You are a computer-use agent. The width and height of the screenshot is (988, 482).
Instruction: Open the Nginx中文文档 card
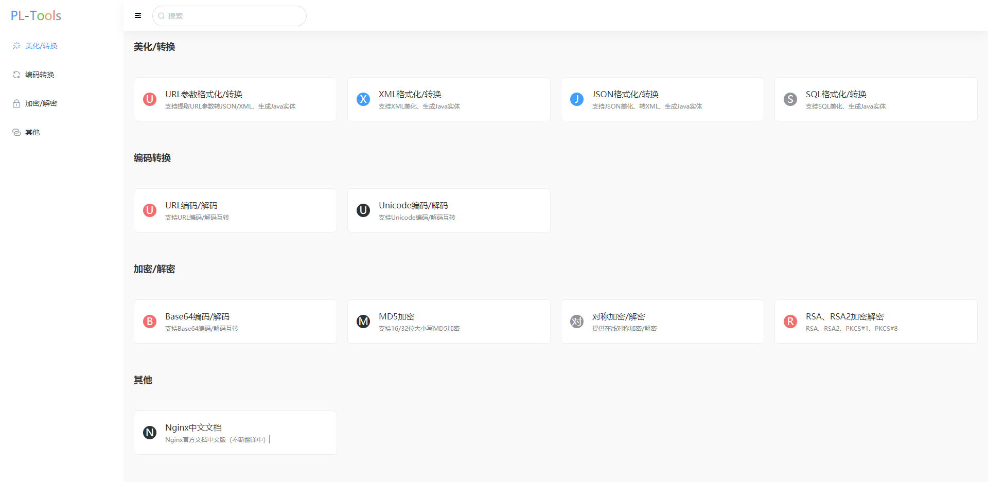[235, 432]
